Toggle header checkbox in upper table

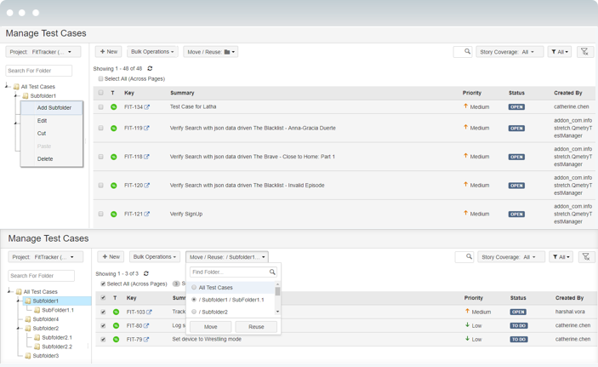(x=100, y=93)
